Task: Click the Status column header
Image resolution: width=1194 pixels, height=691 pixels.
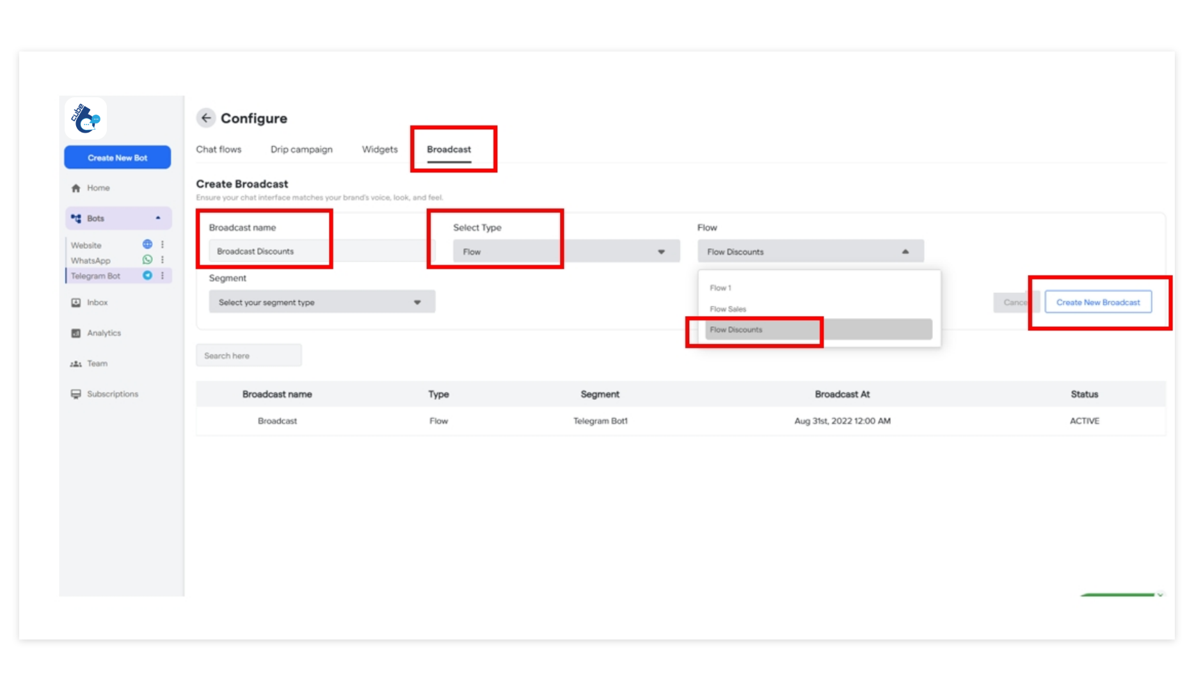Action: [1085, 394]
